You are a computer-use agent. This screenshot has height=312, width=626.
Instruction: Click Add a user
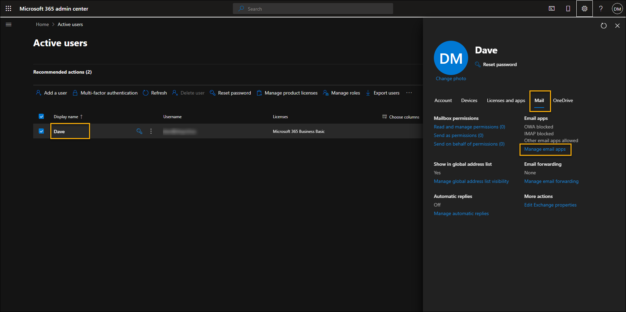52,93
